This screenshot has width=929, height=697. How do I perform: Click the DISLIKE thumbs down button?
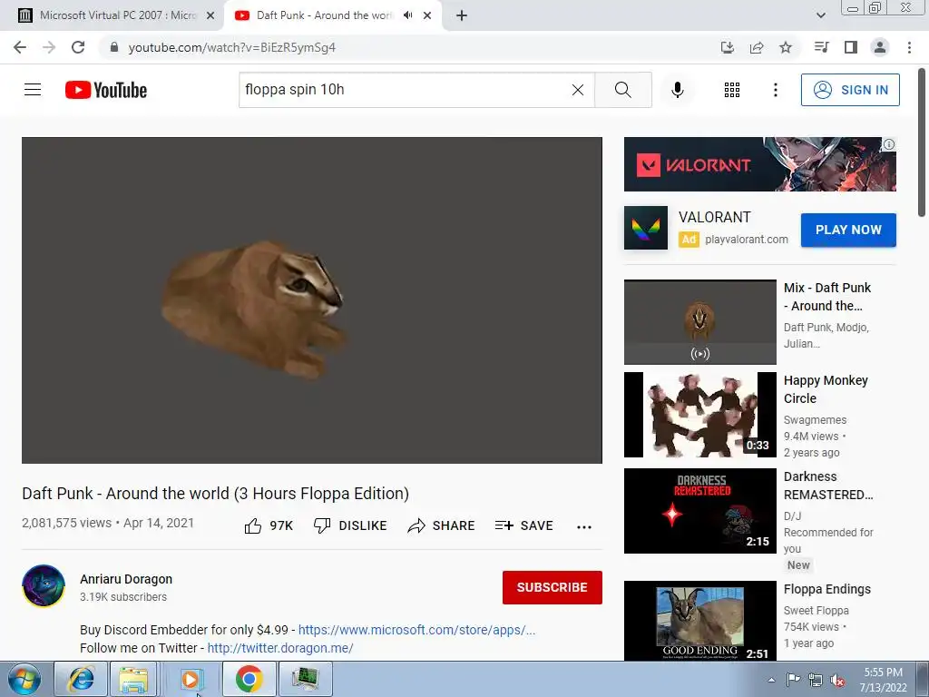pyautogui.click(x=350, y=525)
